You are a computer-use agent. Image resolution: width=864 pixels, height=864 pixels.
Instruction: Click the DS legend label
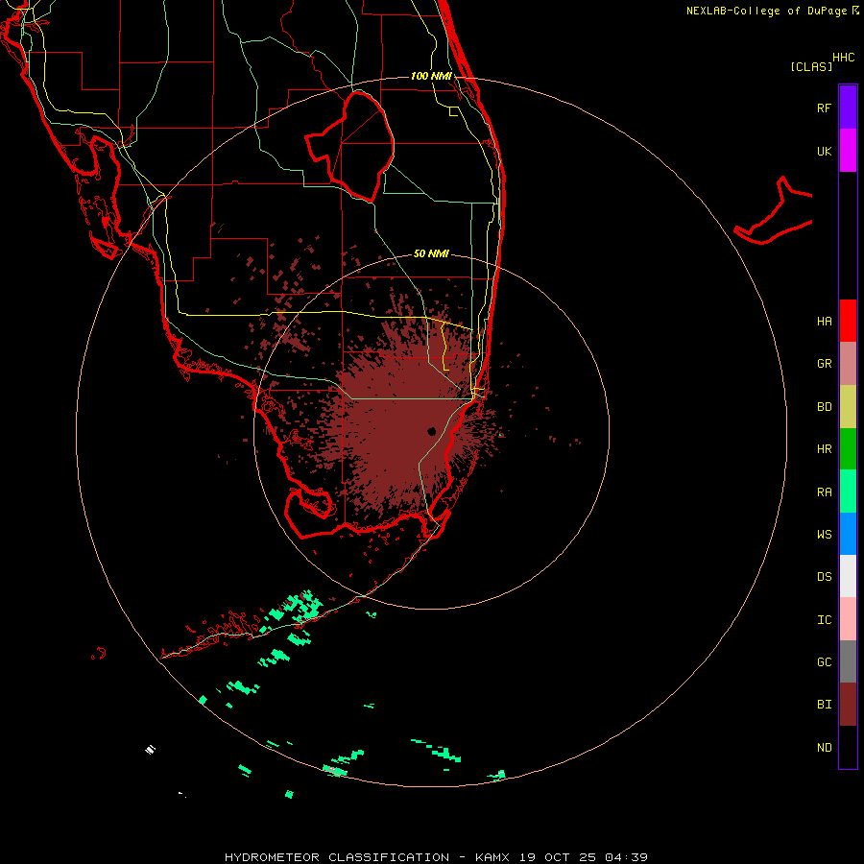(824, 577)
